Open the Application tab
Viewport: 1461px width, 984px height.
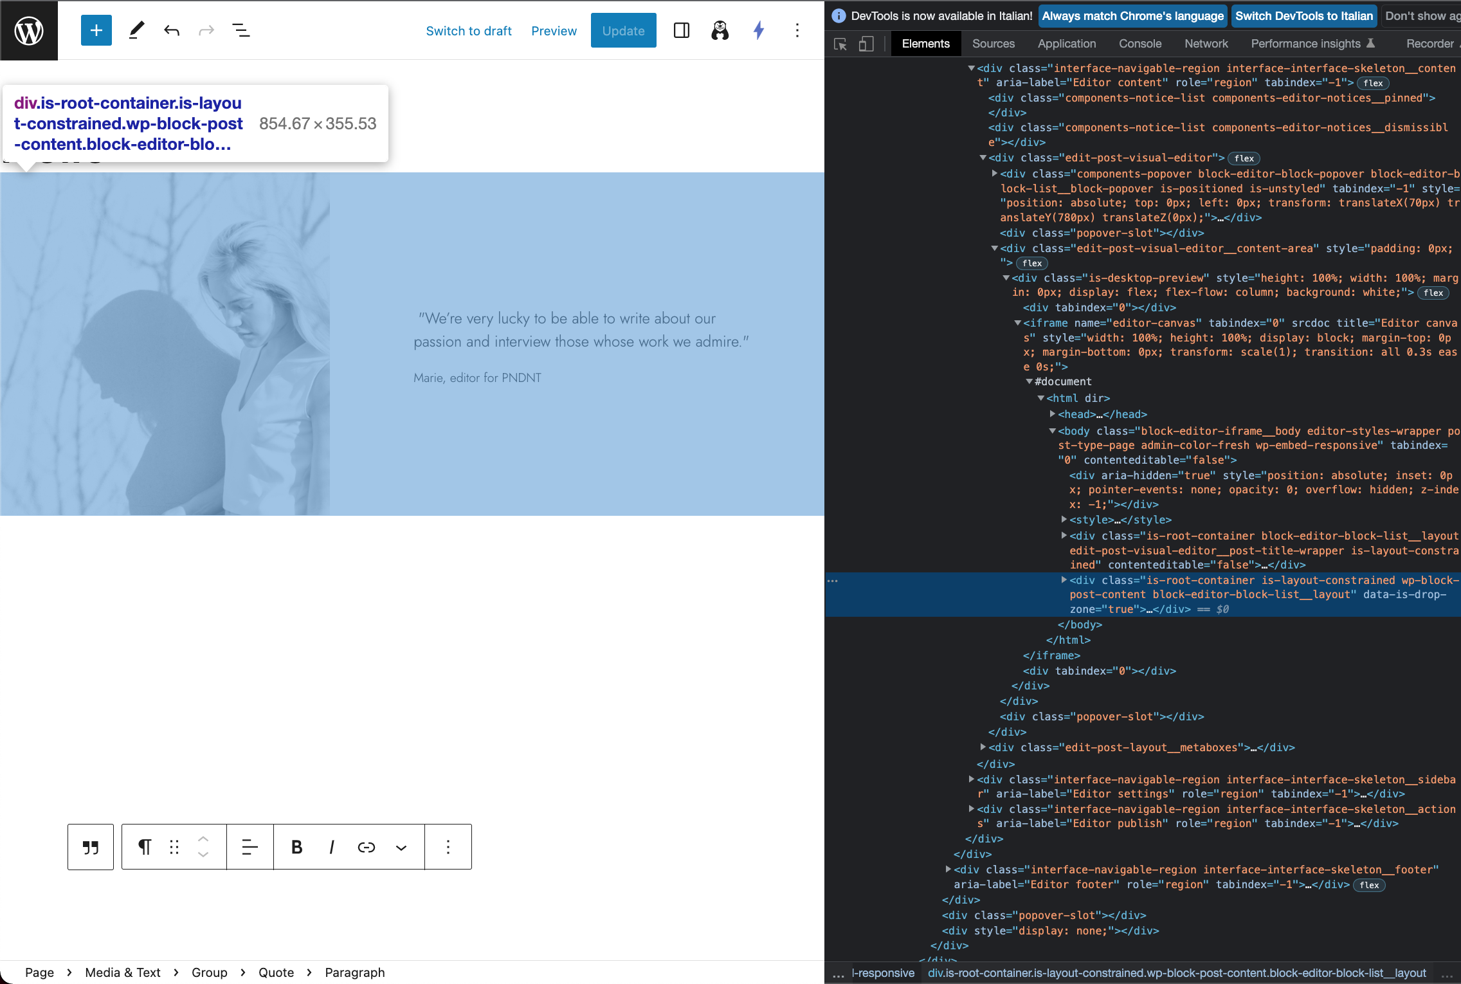pyautogui.click(x=1067, y=44)
